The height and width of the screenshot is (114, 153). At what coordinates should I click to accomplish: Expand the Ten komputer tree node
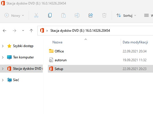tap(3, 57)
